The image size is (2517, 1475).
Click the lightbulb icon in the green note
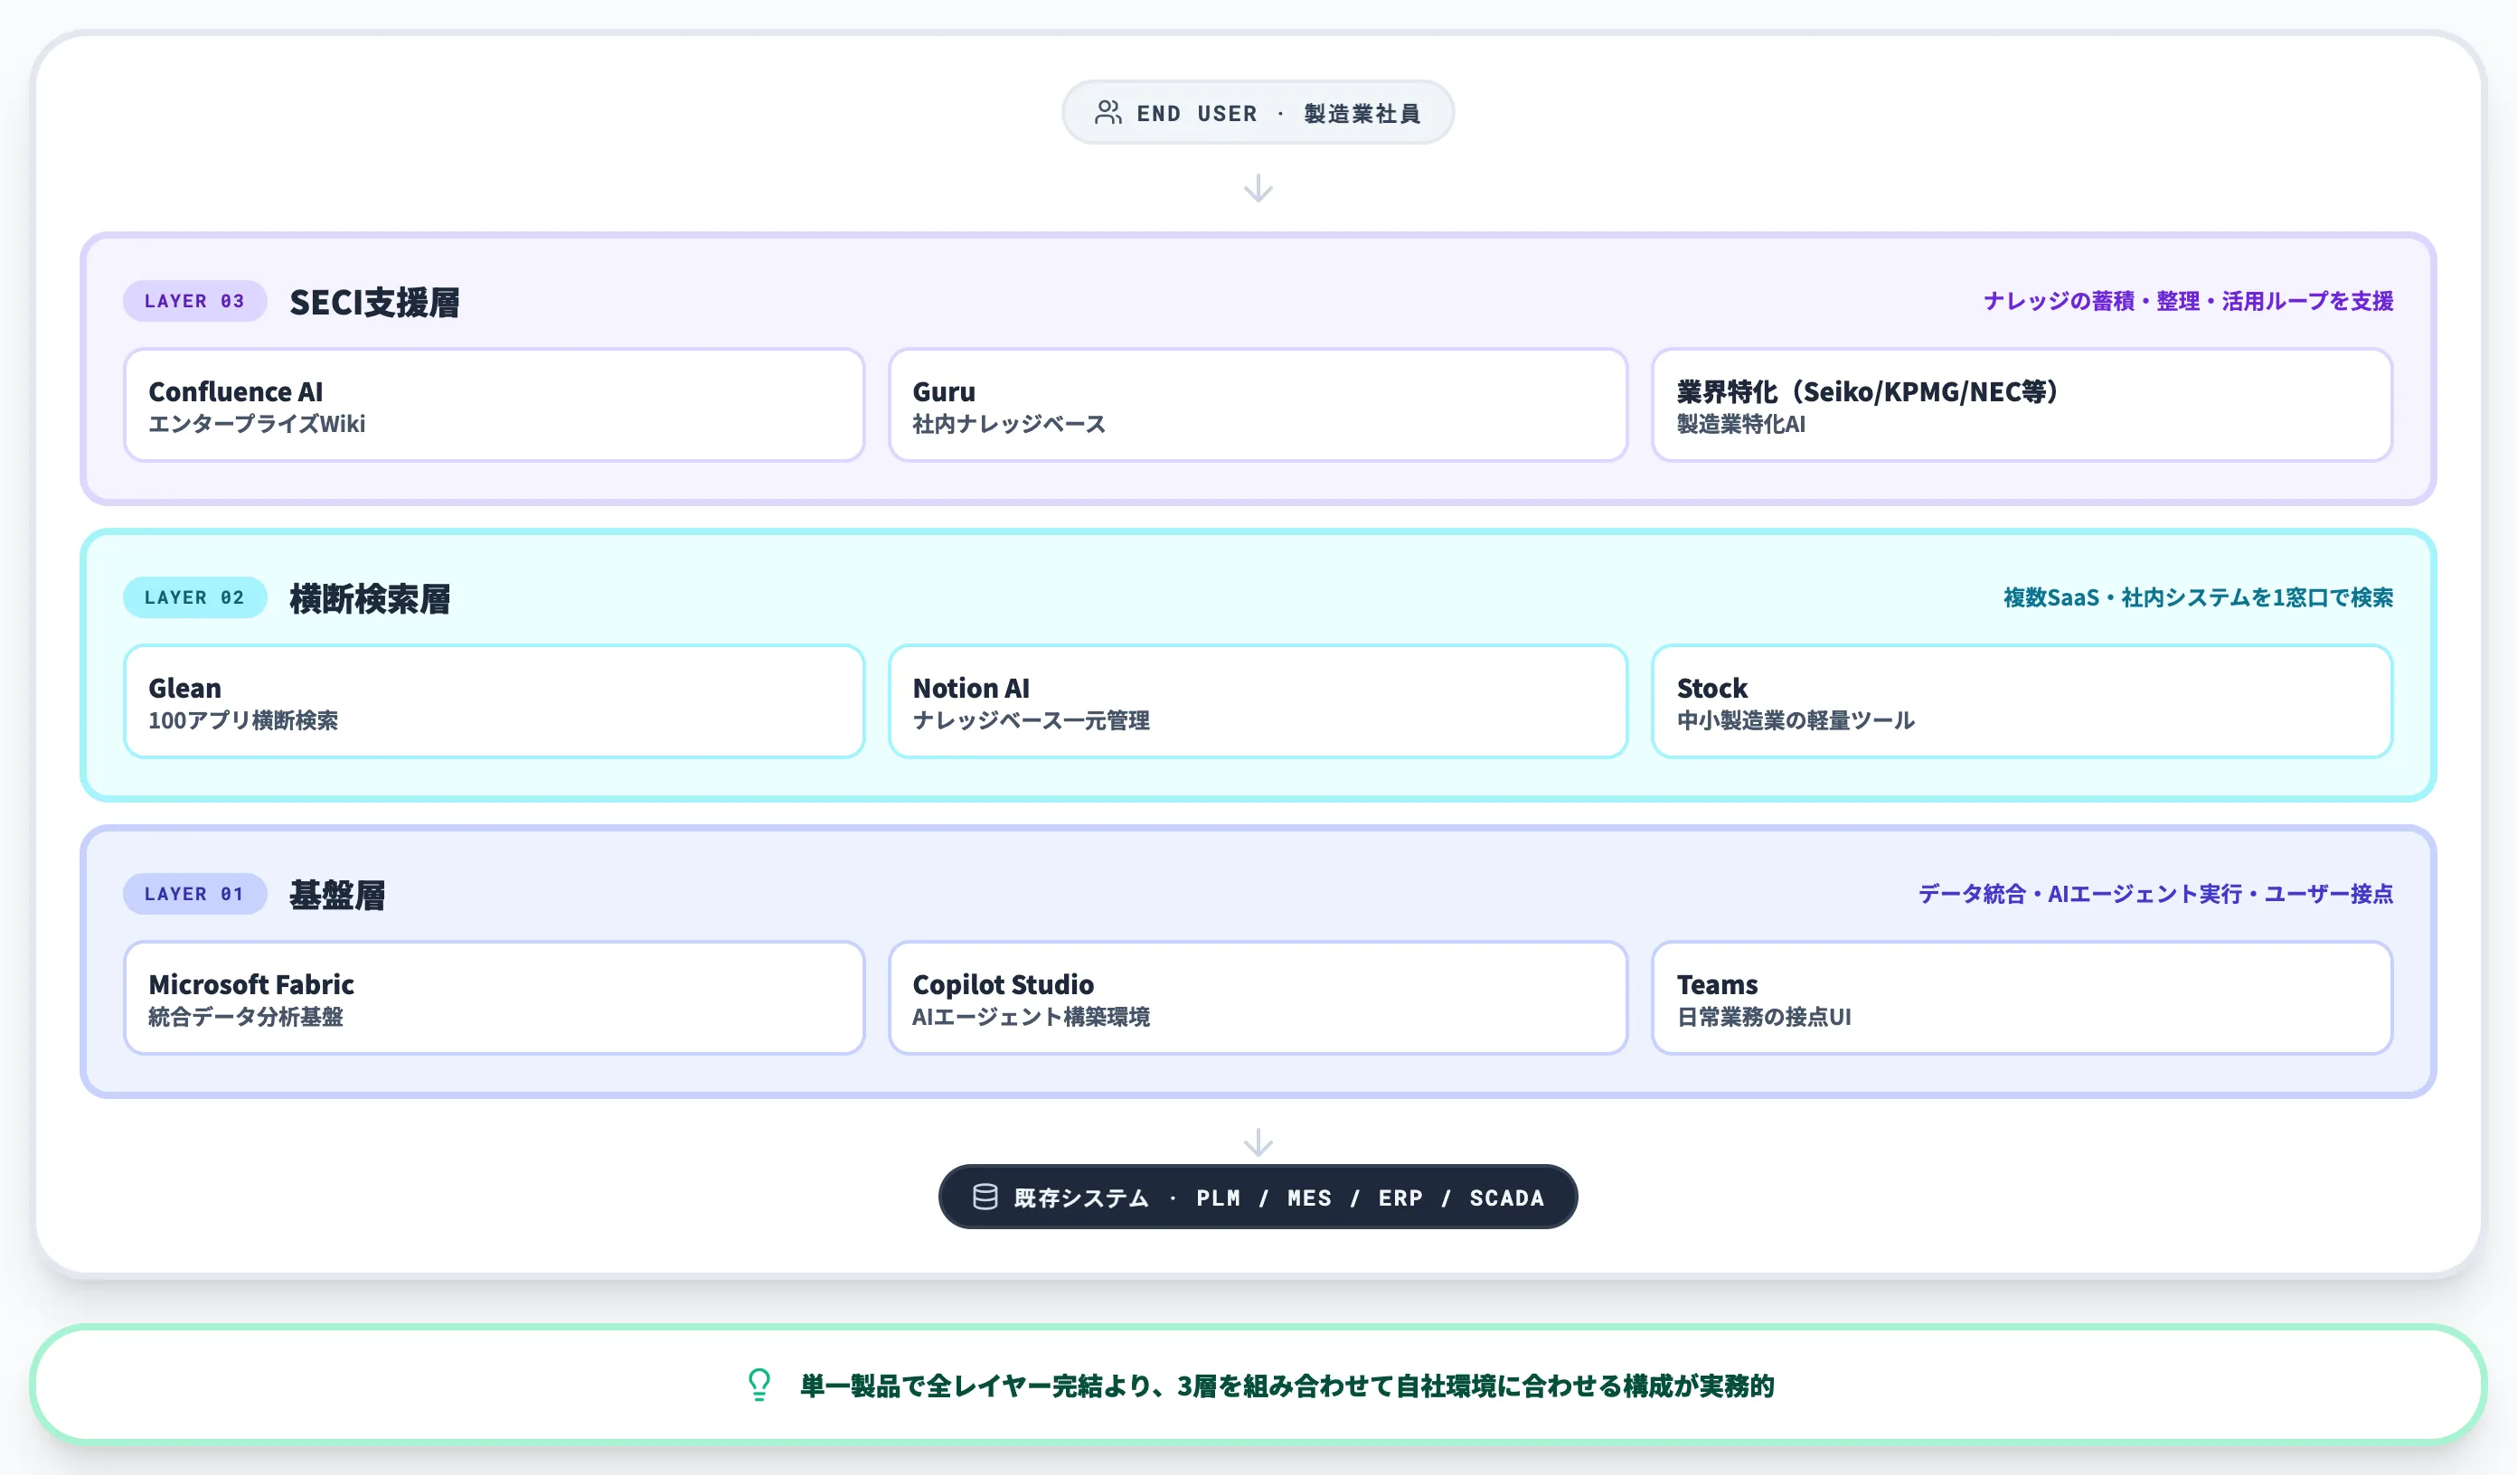pyautogui.click(x=759, y=1384)
